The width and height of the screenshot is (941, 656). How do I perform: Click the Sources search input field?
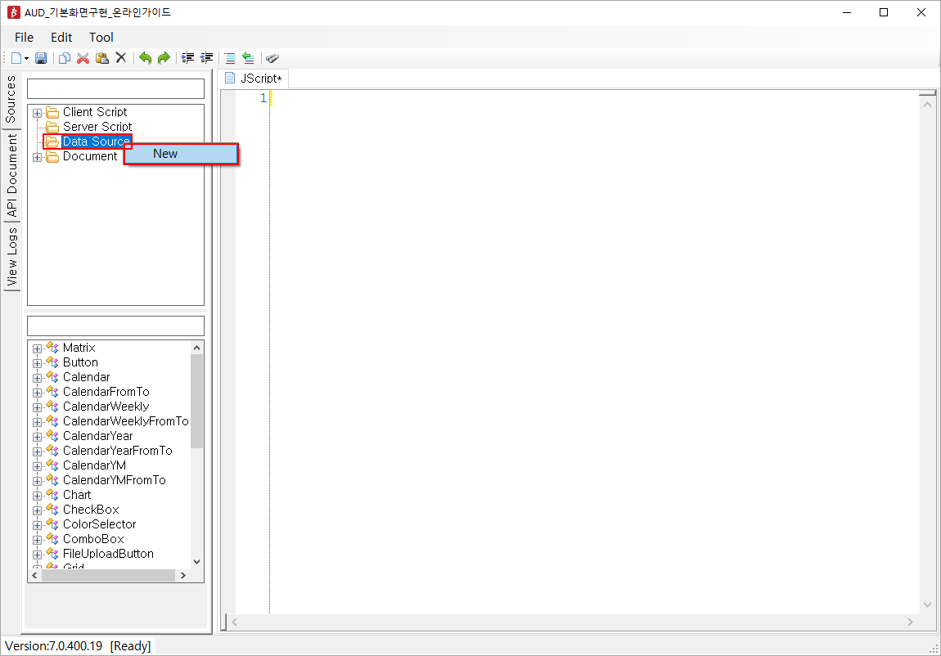[x=116, y=88]
